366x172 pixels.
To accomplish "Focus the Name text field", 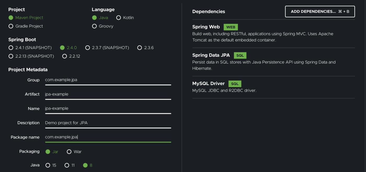I will (108, 109).
